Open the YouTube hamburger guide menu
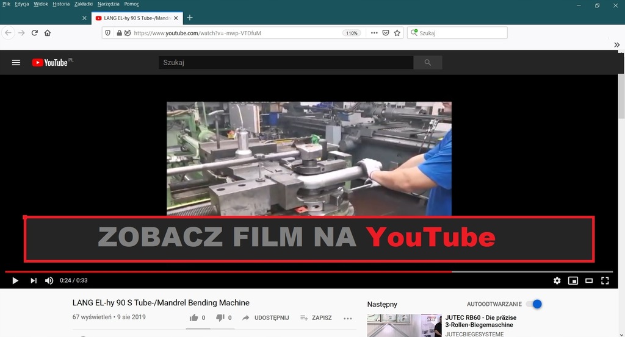The image size is (625, 337). point(16,63)
